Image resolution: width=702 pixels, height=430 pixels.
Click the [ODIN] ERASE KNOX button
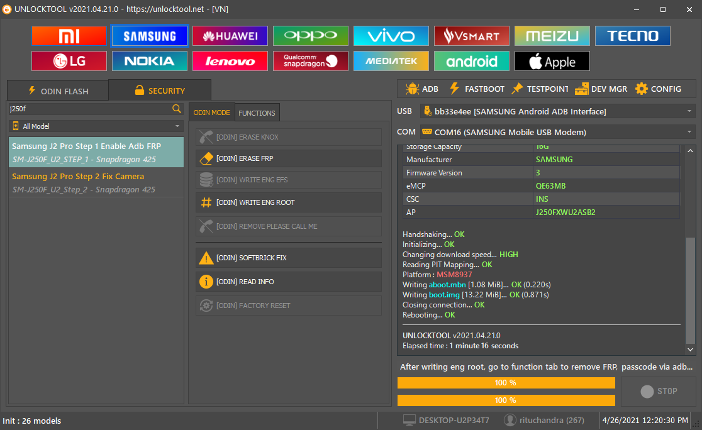pos(289,137)
